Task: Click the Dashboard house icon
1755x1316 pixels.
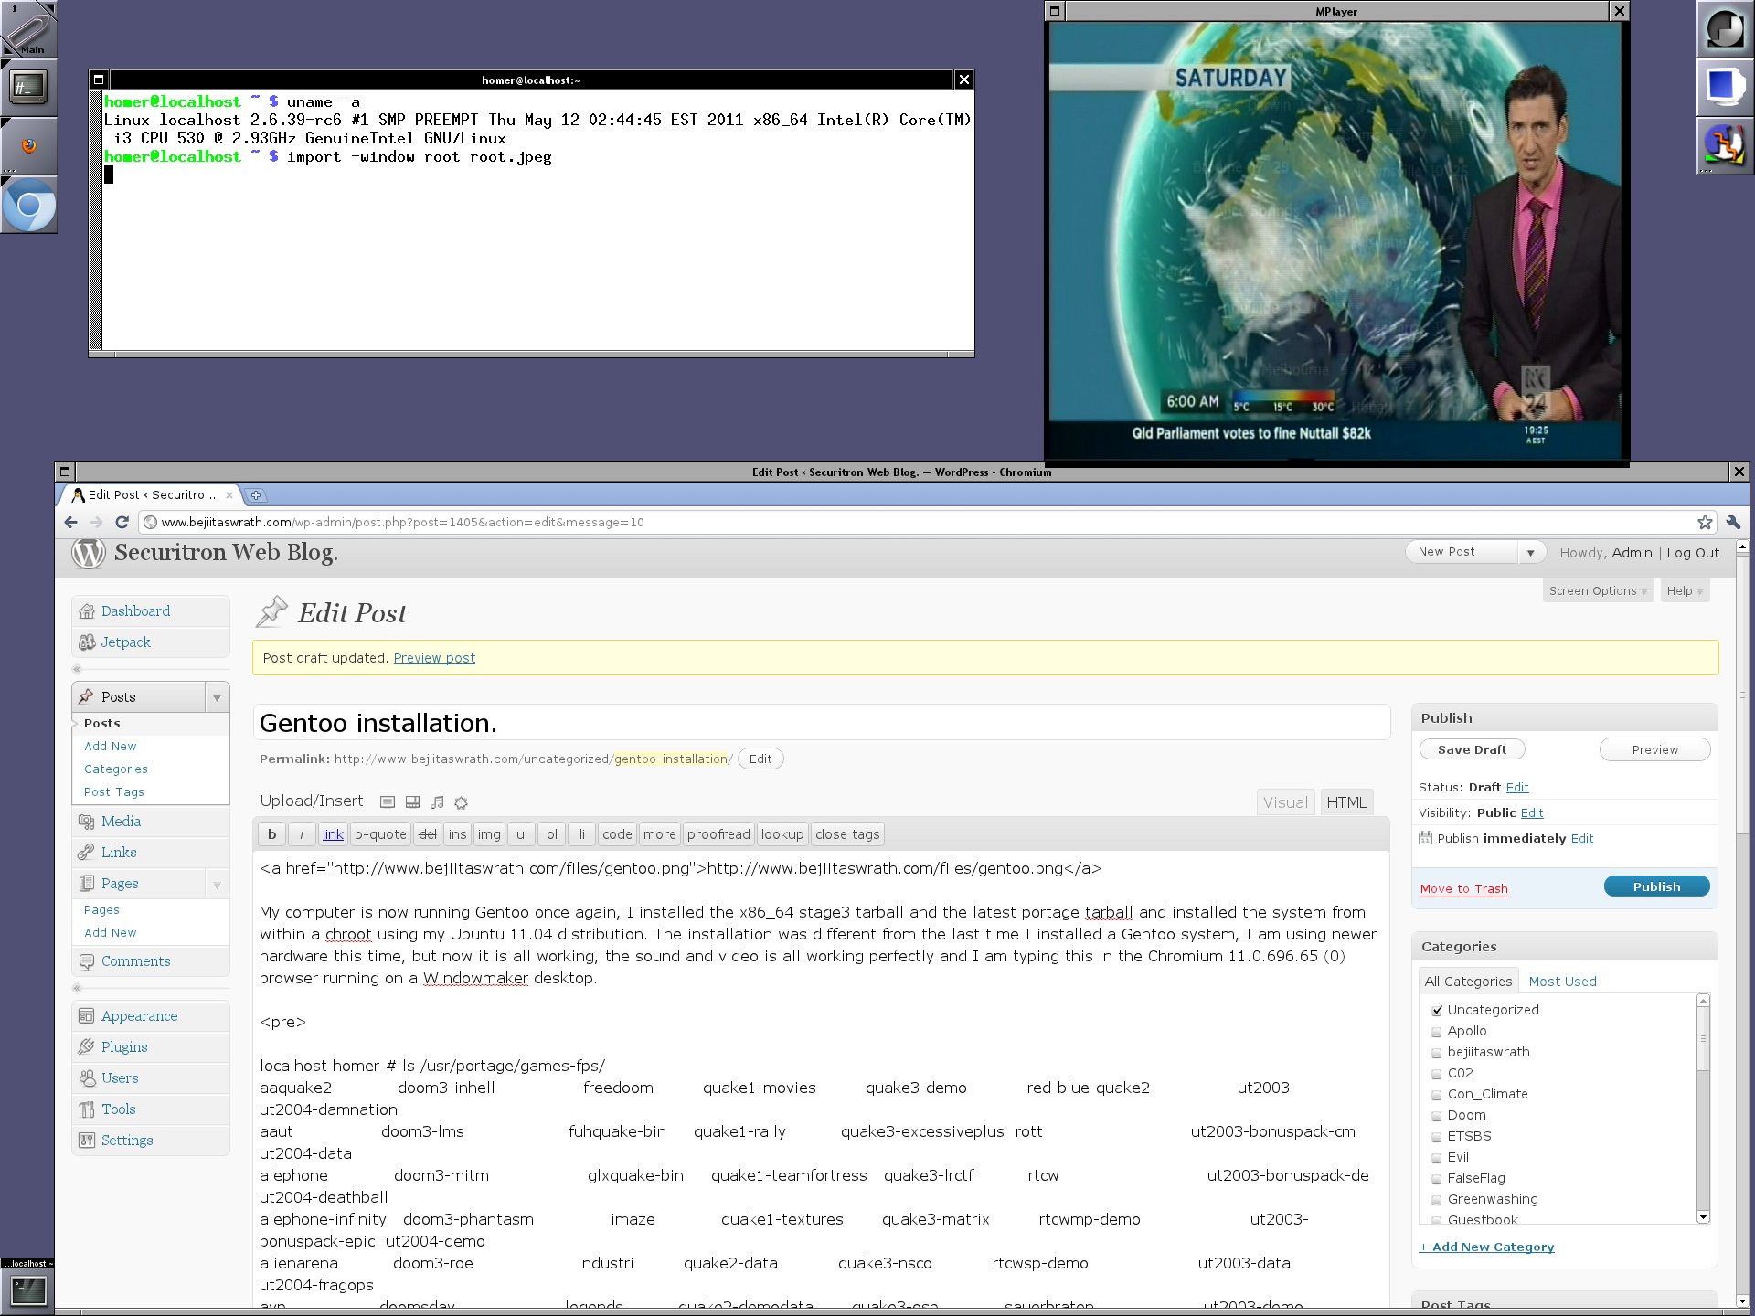Action: point(87,611)
